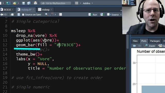Click the "# Single numeric" comment line

[30, 87]
